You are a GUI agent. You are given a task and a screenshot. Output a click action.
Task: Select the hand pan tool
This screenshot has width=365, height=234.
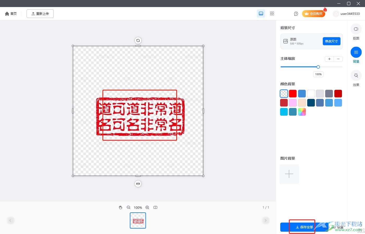pos(120,207)
